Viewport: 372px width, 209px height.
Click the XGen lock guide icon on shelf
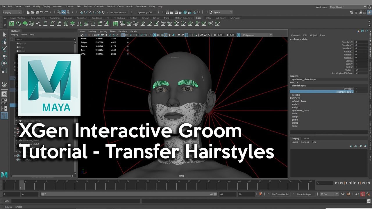point(59,23)
